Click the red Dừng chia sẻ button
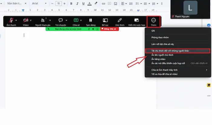The width and height of the screenshot is (212, 125). click(x=110, y=29)
